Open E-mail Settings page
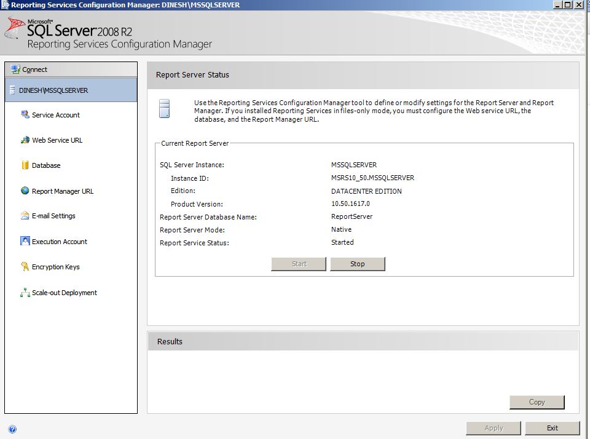Image resolution: width=590 pixels, height=439 pixels. tap(53, 216)
